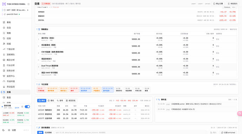Click the pink floating assistant icon
242x134 pixels.
click(240, 113)
